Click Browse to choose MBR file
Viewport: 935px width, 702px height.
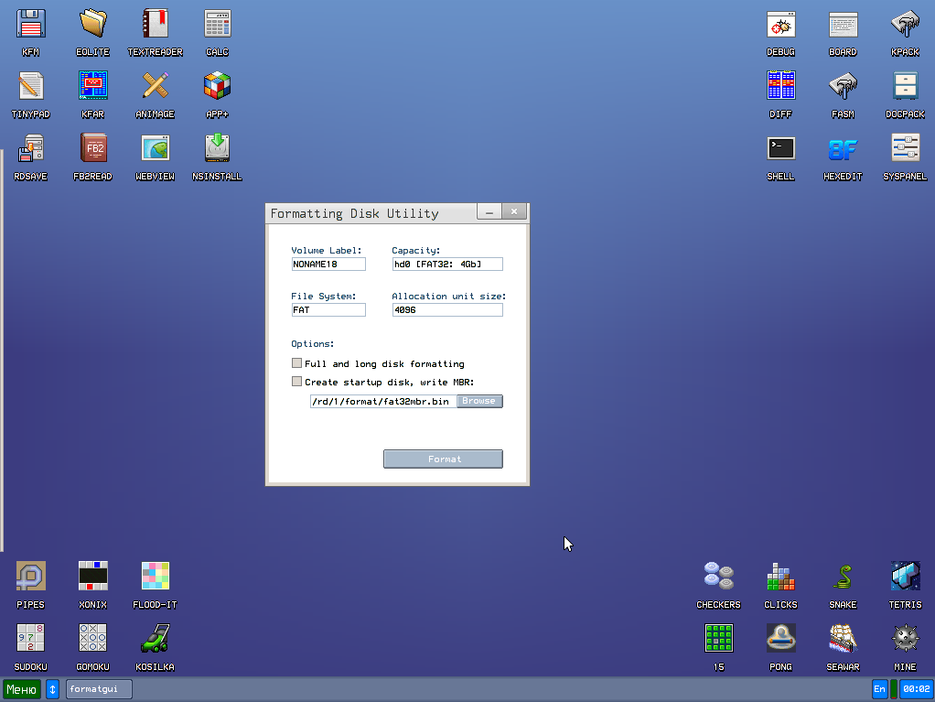pos(478,401)
